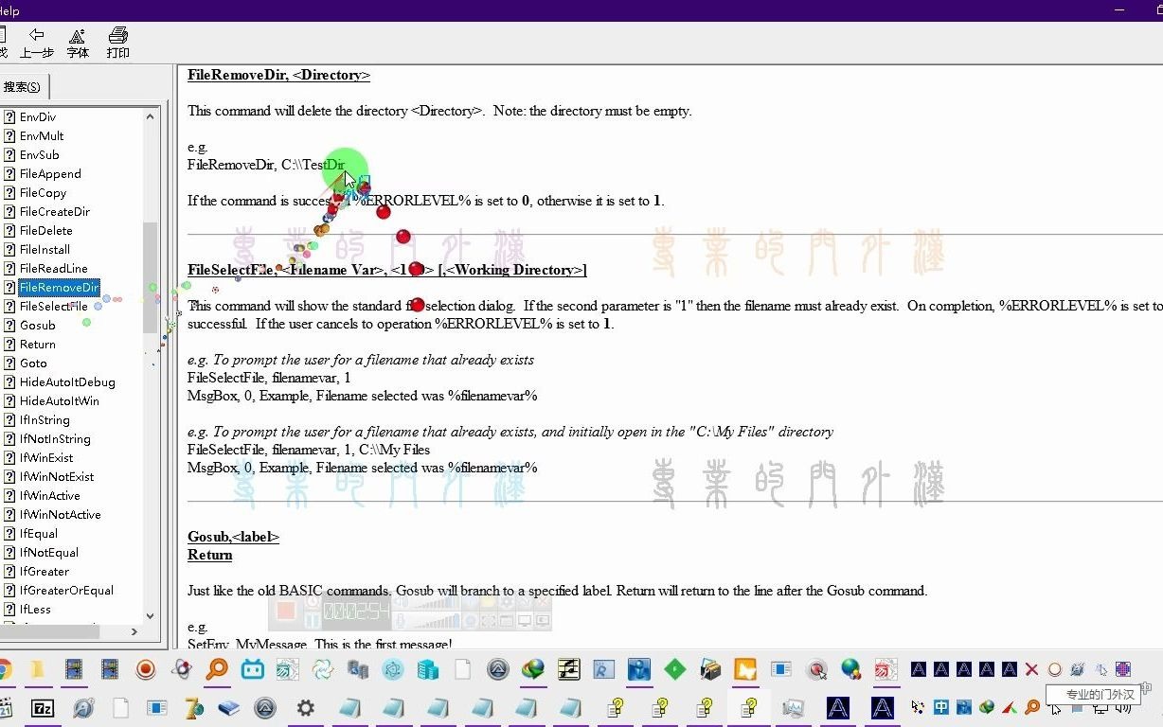Screen dimensions: 1163x727
Task: Switch to the 搜索(S) tab
Action: click(22, 86)
